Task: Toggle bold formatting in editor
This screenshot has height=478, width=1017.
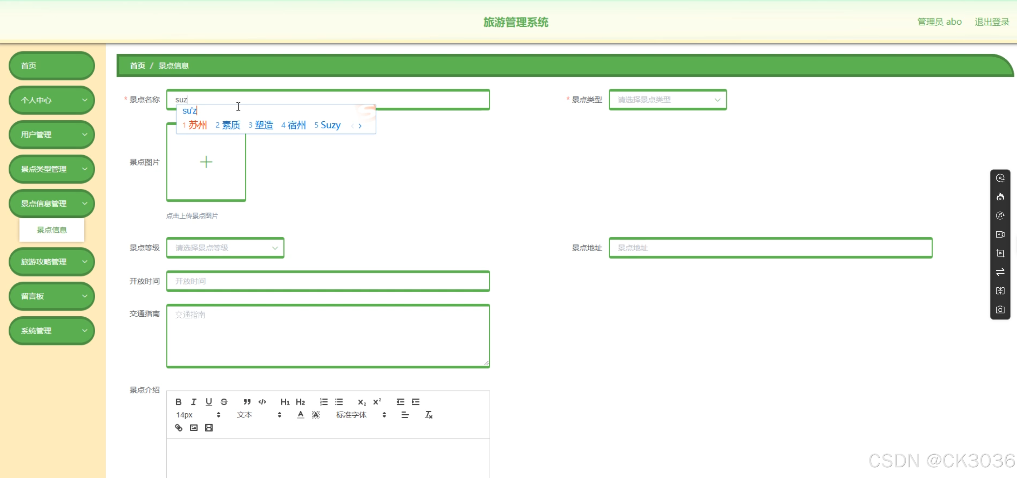Action: coord(178,402)
